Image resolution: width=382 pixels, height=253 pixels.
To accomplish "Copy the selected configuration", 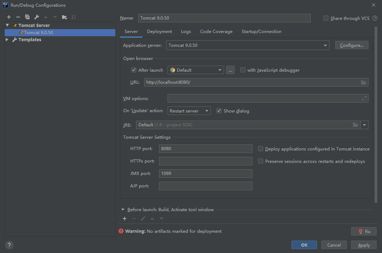I will 27,17.
